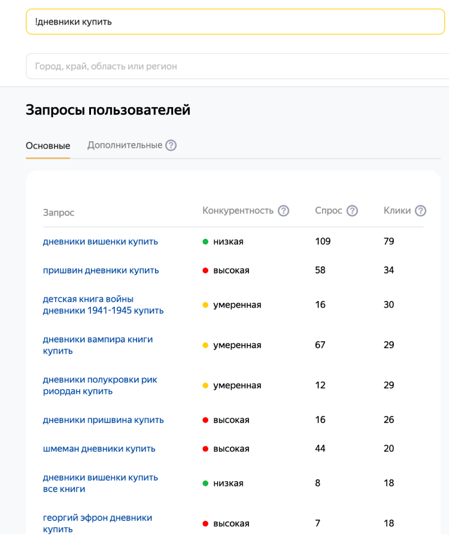Open query дневники вампира книги купить
The image size is (449, 535).
(98, 345)
